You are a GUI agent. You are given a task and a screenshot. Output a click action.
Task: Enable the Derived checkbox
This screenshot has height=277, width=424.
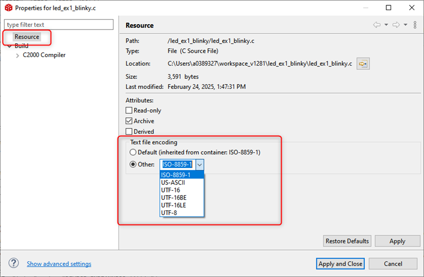coord(129,131)
